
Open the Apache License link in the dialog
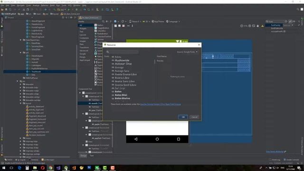[x=161, y=104]
